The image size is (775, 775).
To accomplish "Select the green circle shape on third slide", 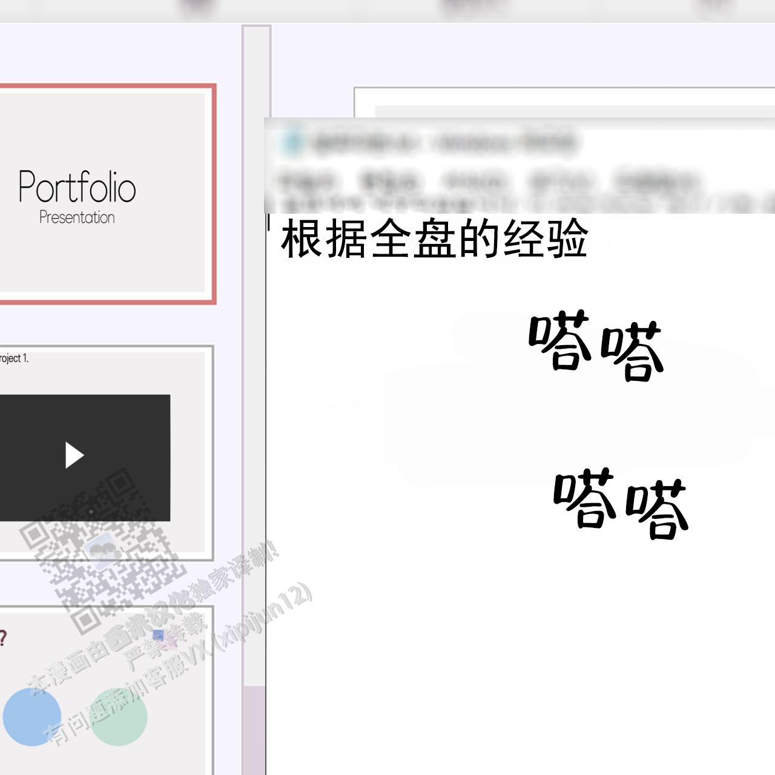I will pyautogui.click(x=119, y=717).
